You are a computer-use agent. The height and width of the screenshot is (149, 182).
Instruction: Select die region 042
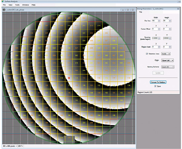click(39, 48)
